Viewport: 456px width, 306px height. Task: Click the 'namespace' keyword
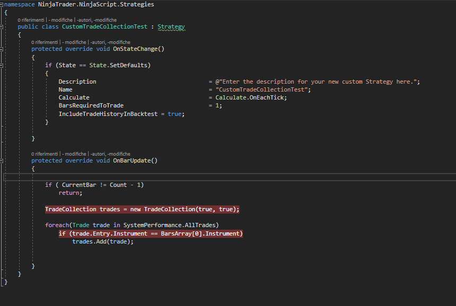click(x=20, y=4)
